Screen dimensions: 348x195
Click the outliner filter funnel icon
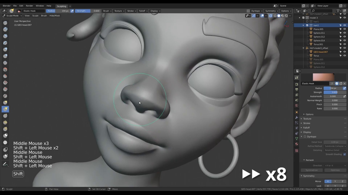pyautogui.click(x=338, y=11)
